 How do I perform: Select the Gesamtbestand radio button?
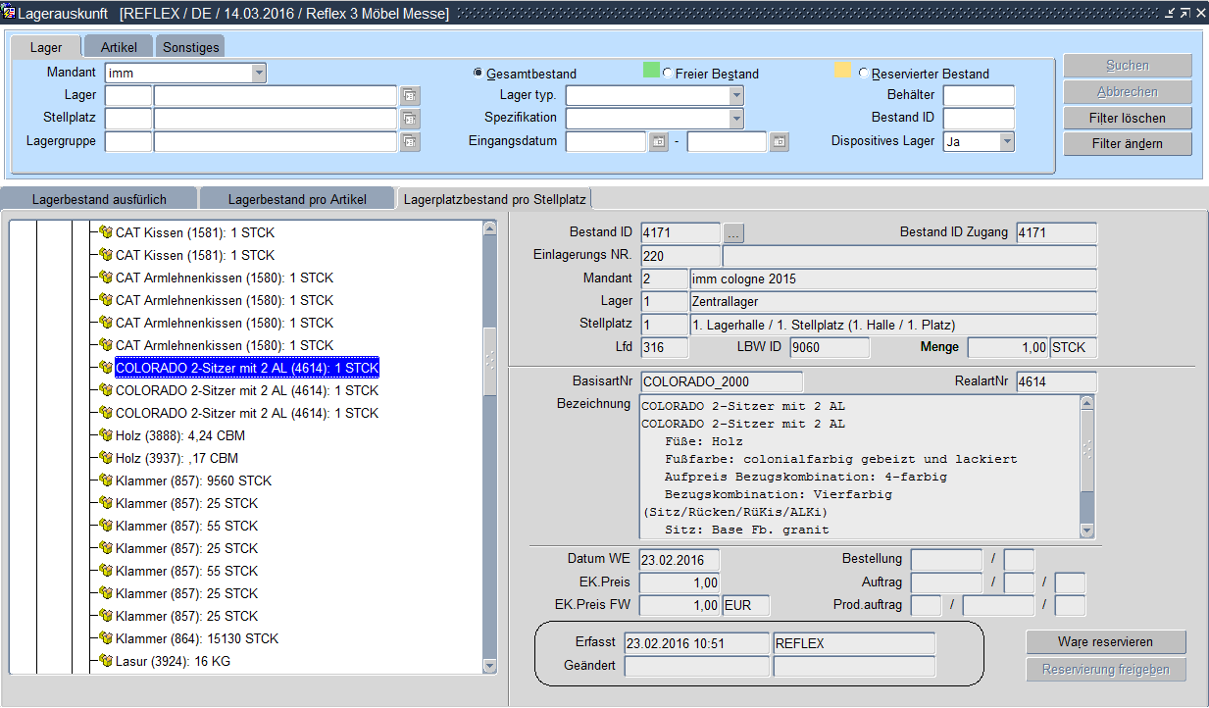click(x=479, y=74)
